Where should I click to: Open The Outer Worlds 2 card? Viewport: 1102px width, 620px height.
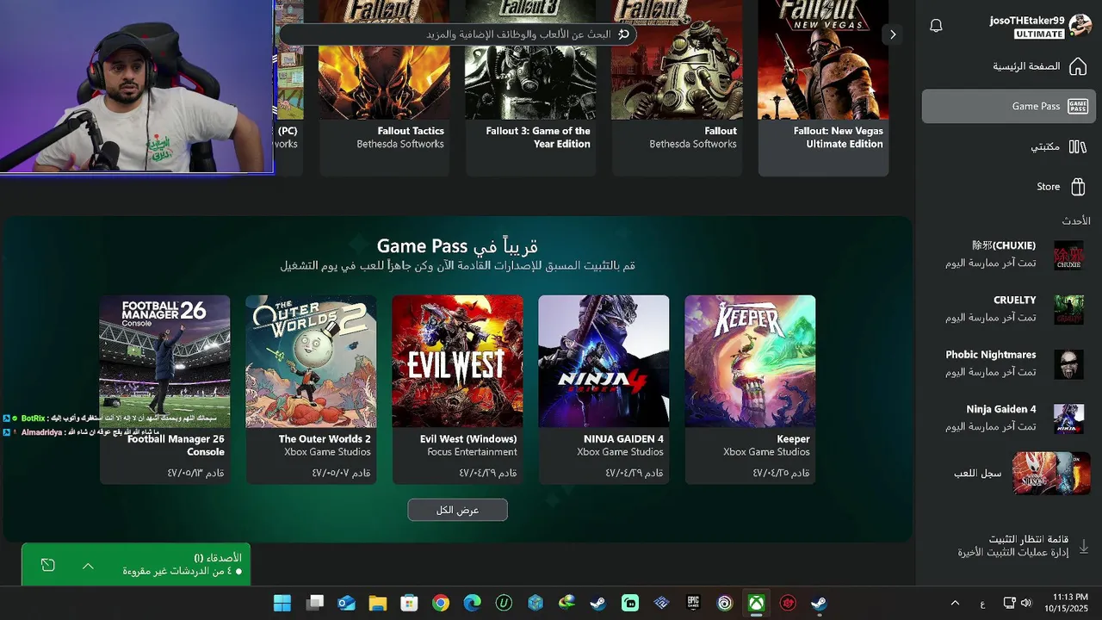311,389
